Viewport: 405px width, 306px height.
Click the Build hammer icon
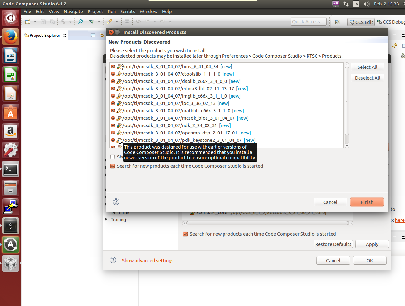point(63,21)
